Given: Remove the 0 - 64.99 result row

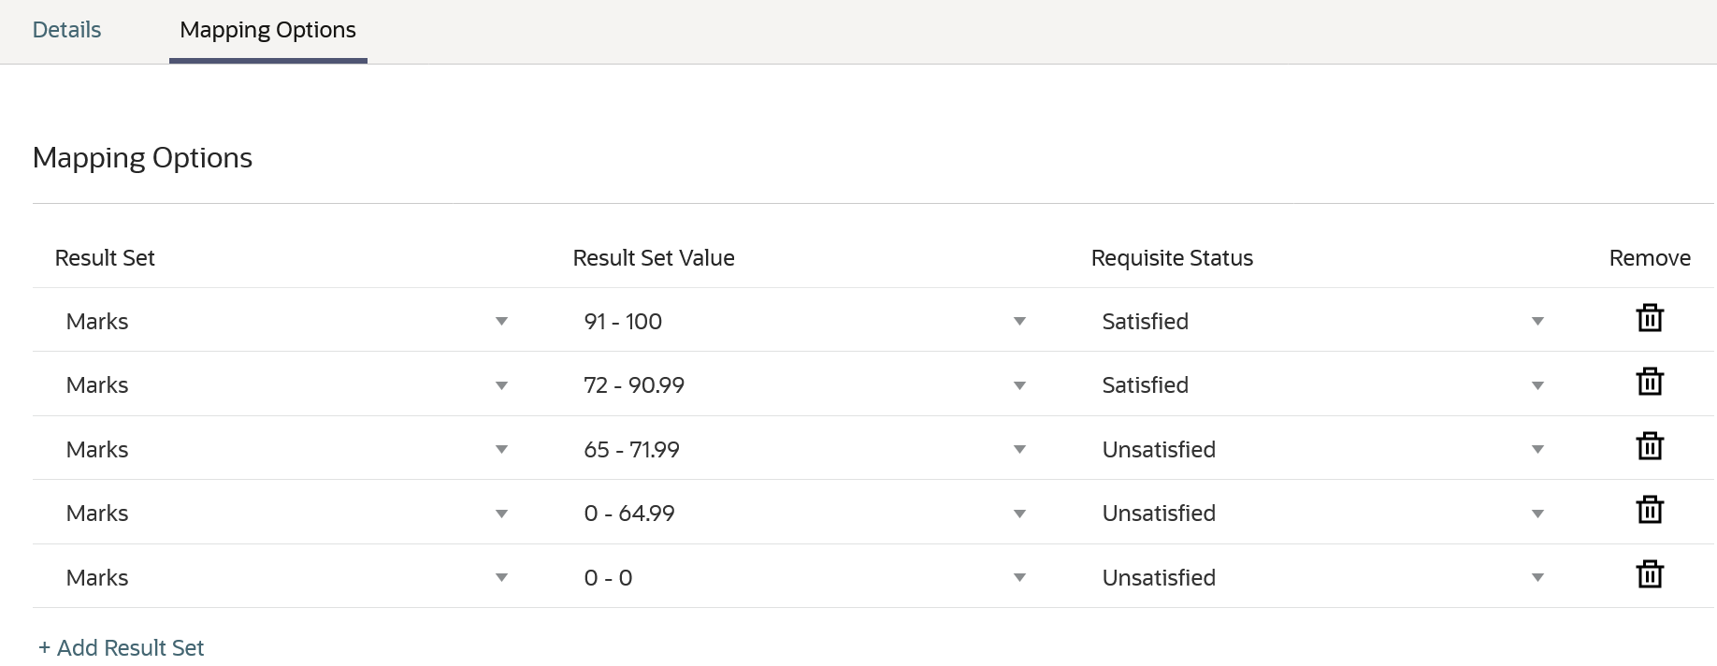Looking at the screenshot, I should pos(1650,511).
